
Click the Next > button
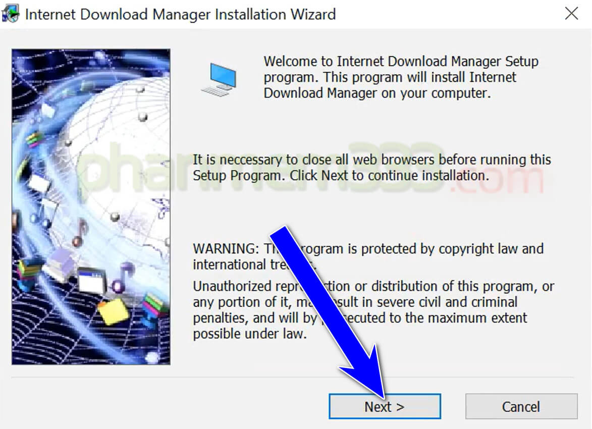coord(385,406)
